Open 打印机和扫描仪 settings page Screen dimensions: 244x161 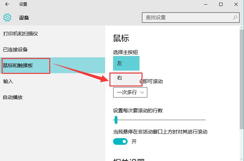(20, 34)
